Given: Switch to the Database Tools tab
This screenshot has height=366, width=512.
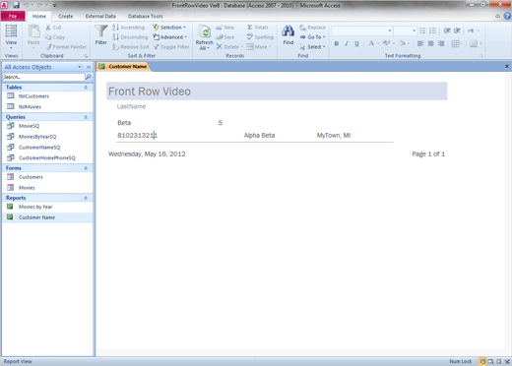Looking at the screenshot, I should point(145,16).
